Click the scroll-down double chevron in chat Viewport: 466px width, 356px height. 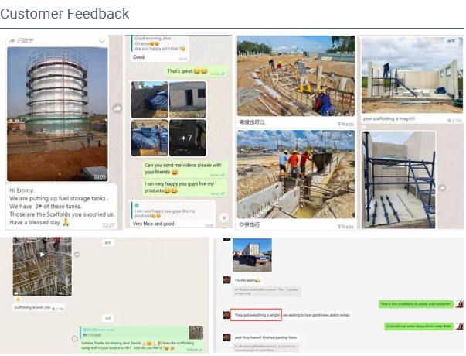(224, 218)
